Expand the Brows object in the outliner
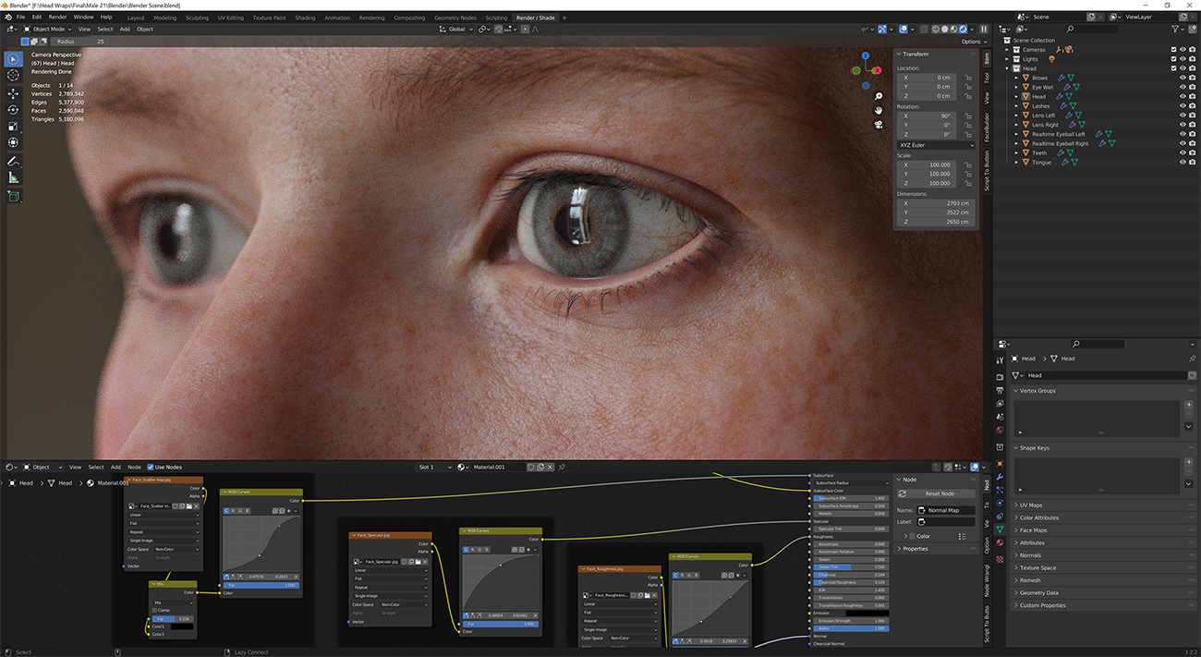This screenshot has height=657, width=1201. point(1016,78)
